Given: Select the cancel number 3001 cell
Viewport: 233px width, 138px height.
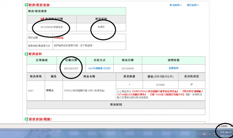Looking at the screenshot, I should point(36,90).
